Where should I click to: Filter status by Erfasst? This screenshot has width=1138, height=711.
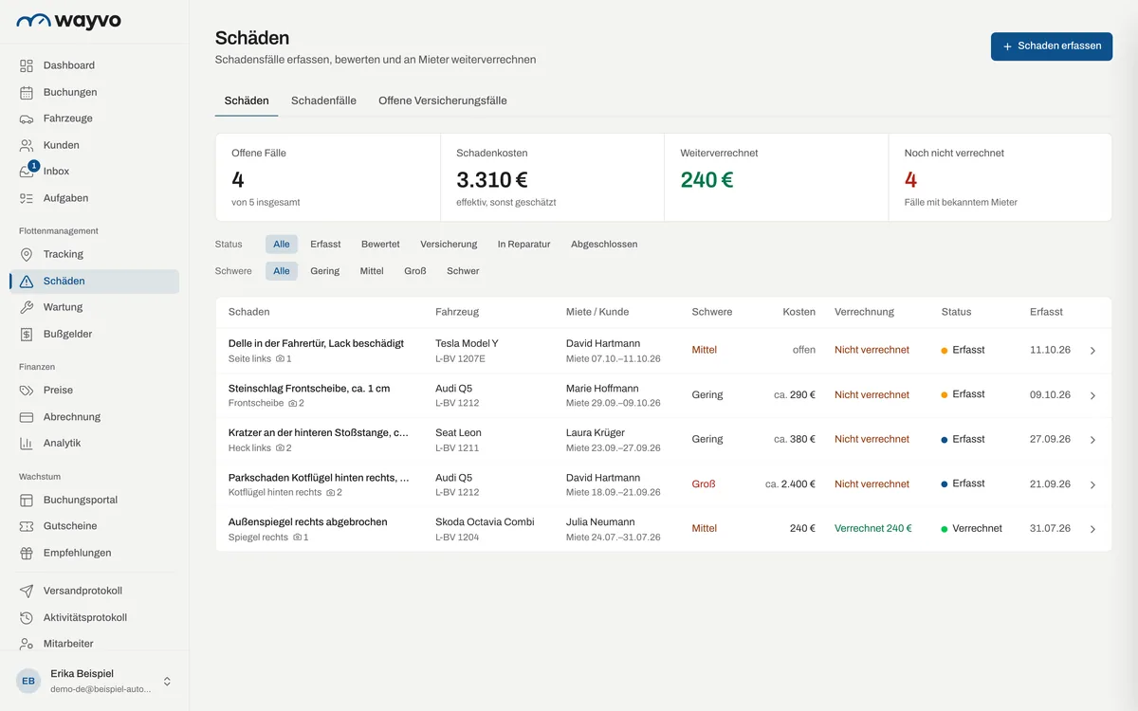(x=325, y=244)
